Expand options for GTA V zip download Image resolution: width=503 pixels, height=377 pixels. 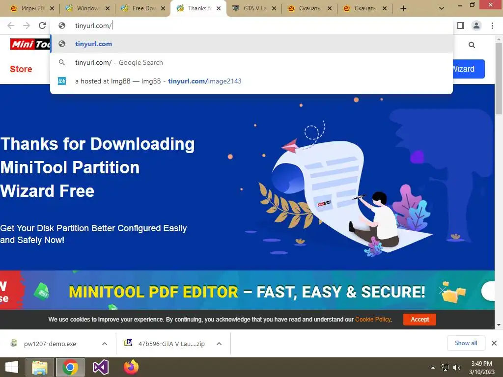coord(219,344)
